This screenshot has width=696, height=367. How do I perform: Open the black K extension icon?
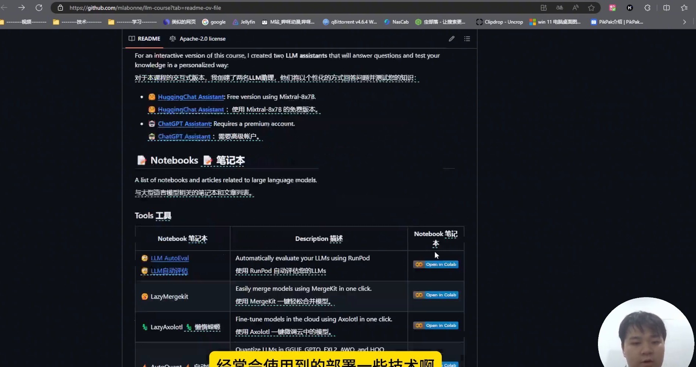630,8
